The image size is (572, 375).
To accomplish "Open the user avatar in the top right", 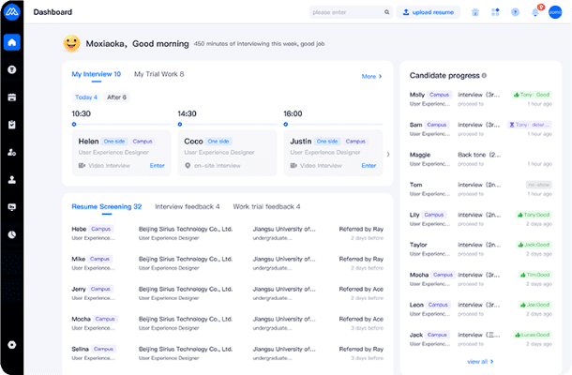I will (554, 12).
